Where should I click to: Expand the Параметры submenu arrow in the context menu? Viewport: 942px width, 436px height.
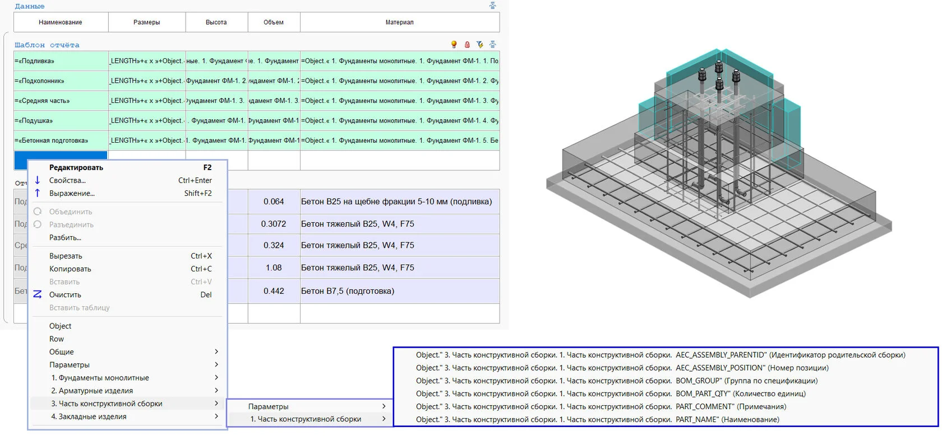click(x=216, y=364)
